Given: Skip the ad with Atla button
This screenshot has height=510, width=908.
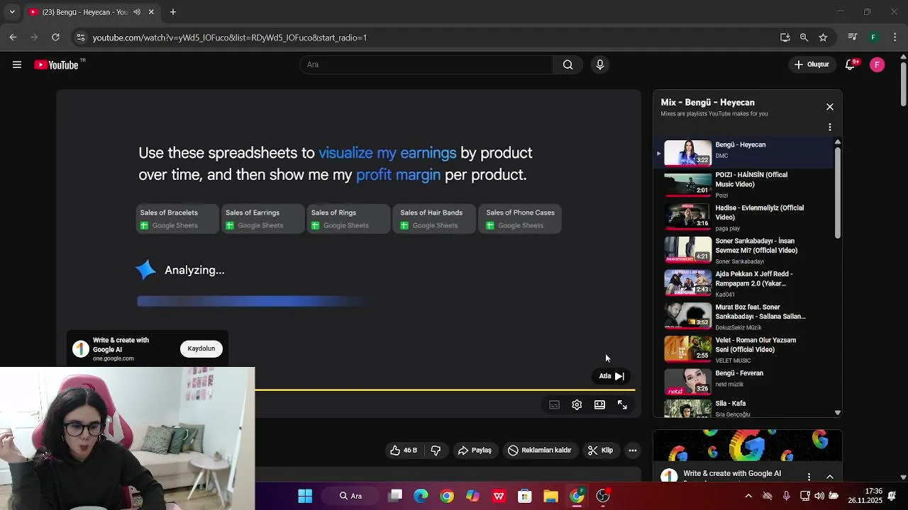Looking at the screenshot, I should pyautogui.click(x=611, y=376).
